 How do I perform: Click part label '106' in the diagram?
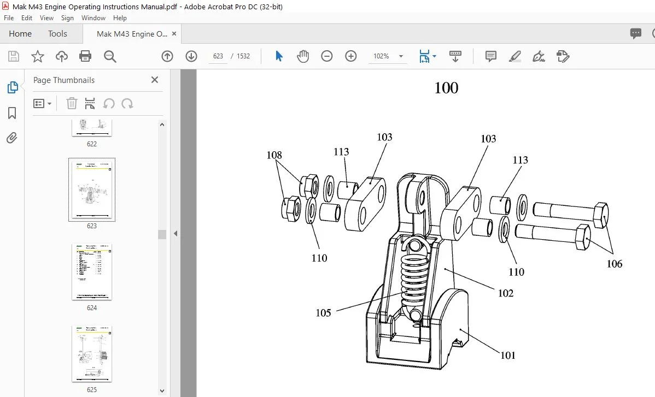coord(615,264)
